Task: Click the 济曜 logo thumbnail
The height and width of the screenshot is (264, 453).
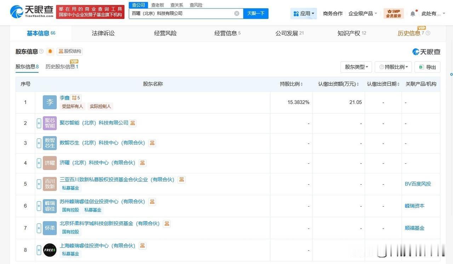Action: [x=50, y=163]
